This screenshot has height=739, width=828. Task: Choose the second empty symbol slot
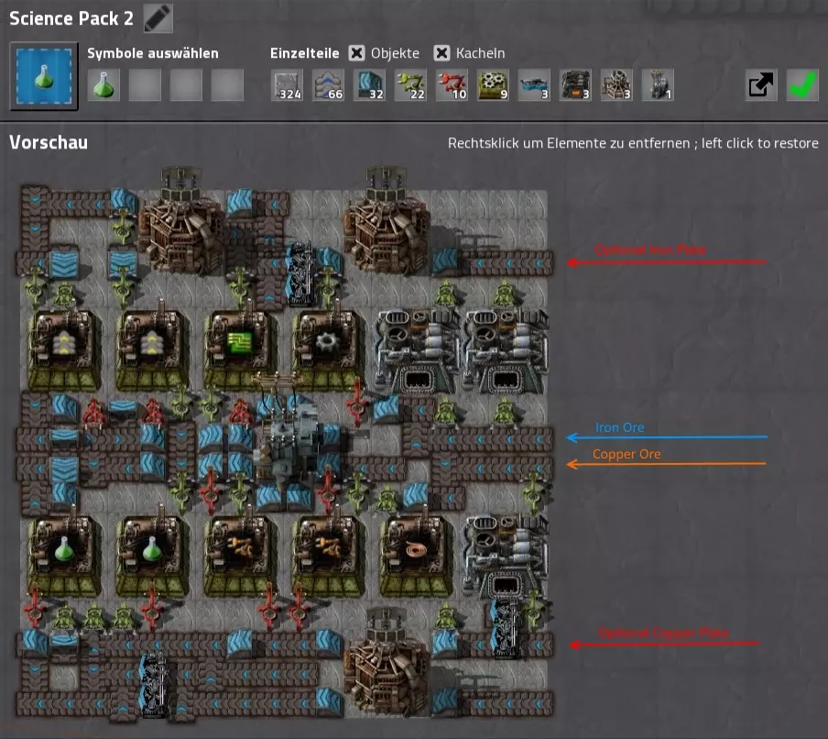[x=145, y=84]
